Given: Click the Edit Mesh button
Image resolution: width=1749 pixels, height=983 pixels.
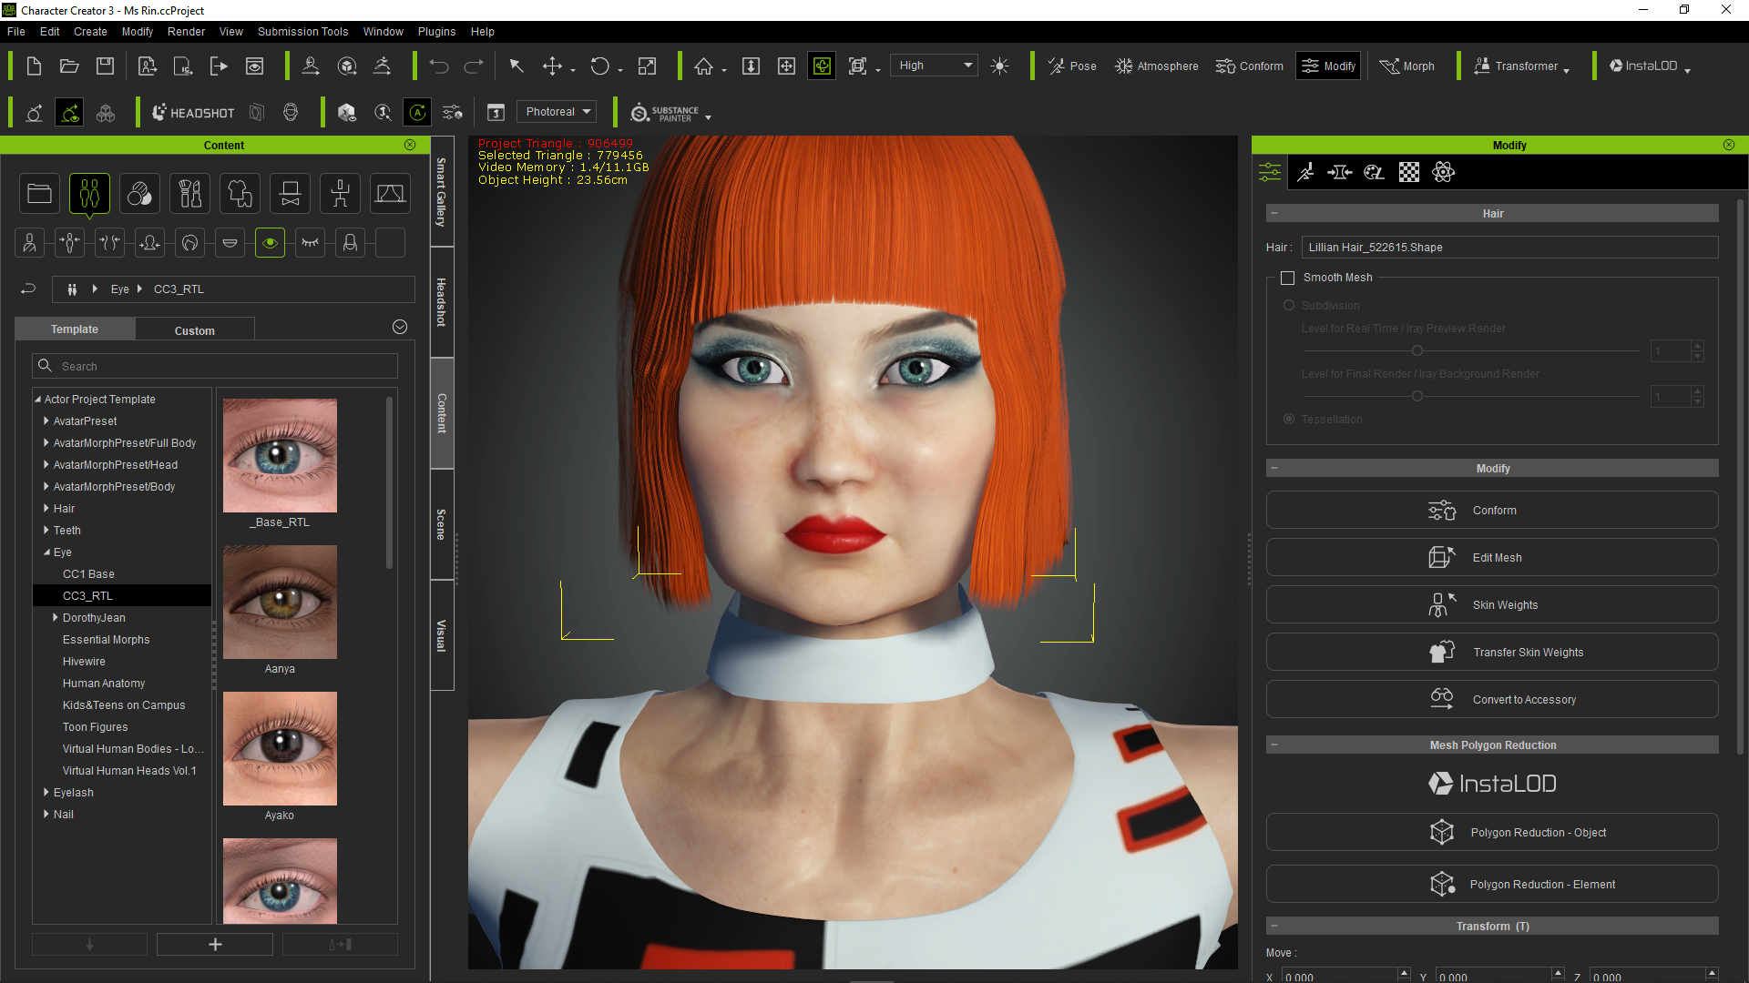Looking at the screenshot, I should (x=1492, y=558).
